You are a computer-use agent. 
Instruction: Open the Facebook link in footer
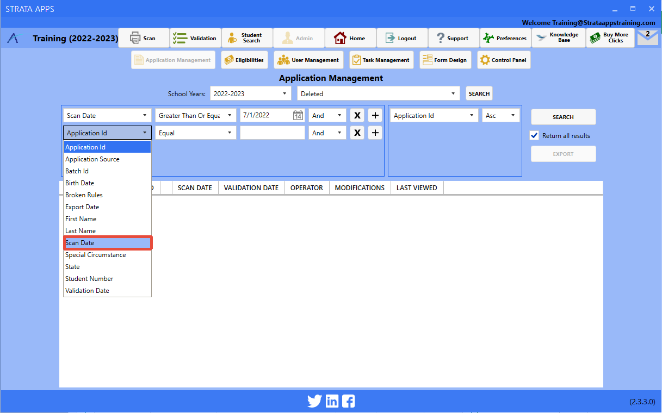pos(349,402)
